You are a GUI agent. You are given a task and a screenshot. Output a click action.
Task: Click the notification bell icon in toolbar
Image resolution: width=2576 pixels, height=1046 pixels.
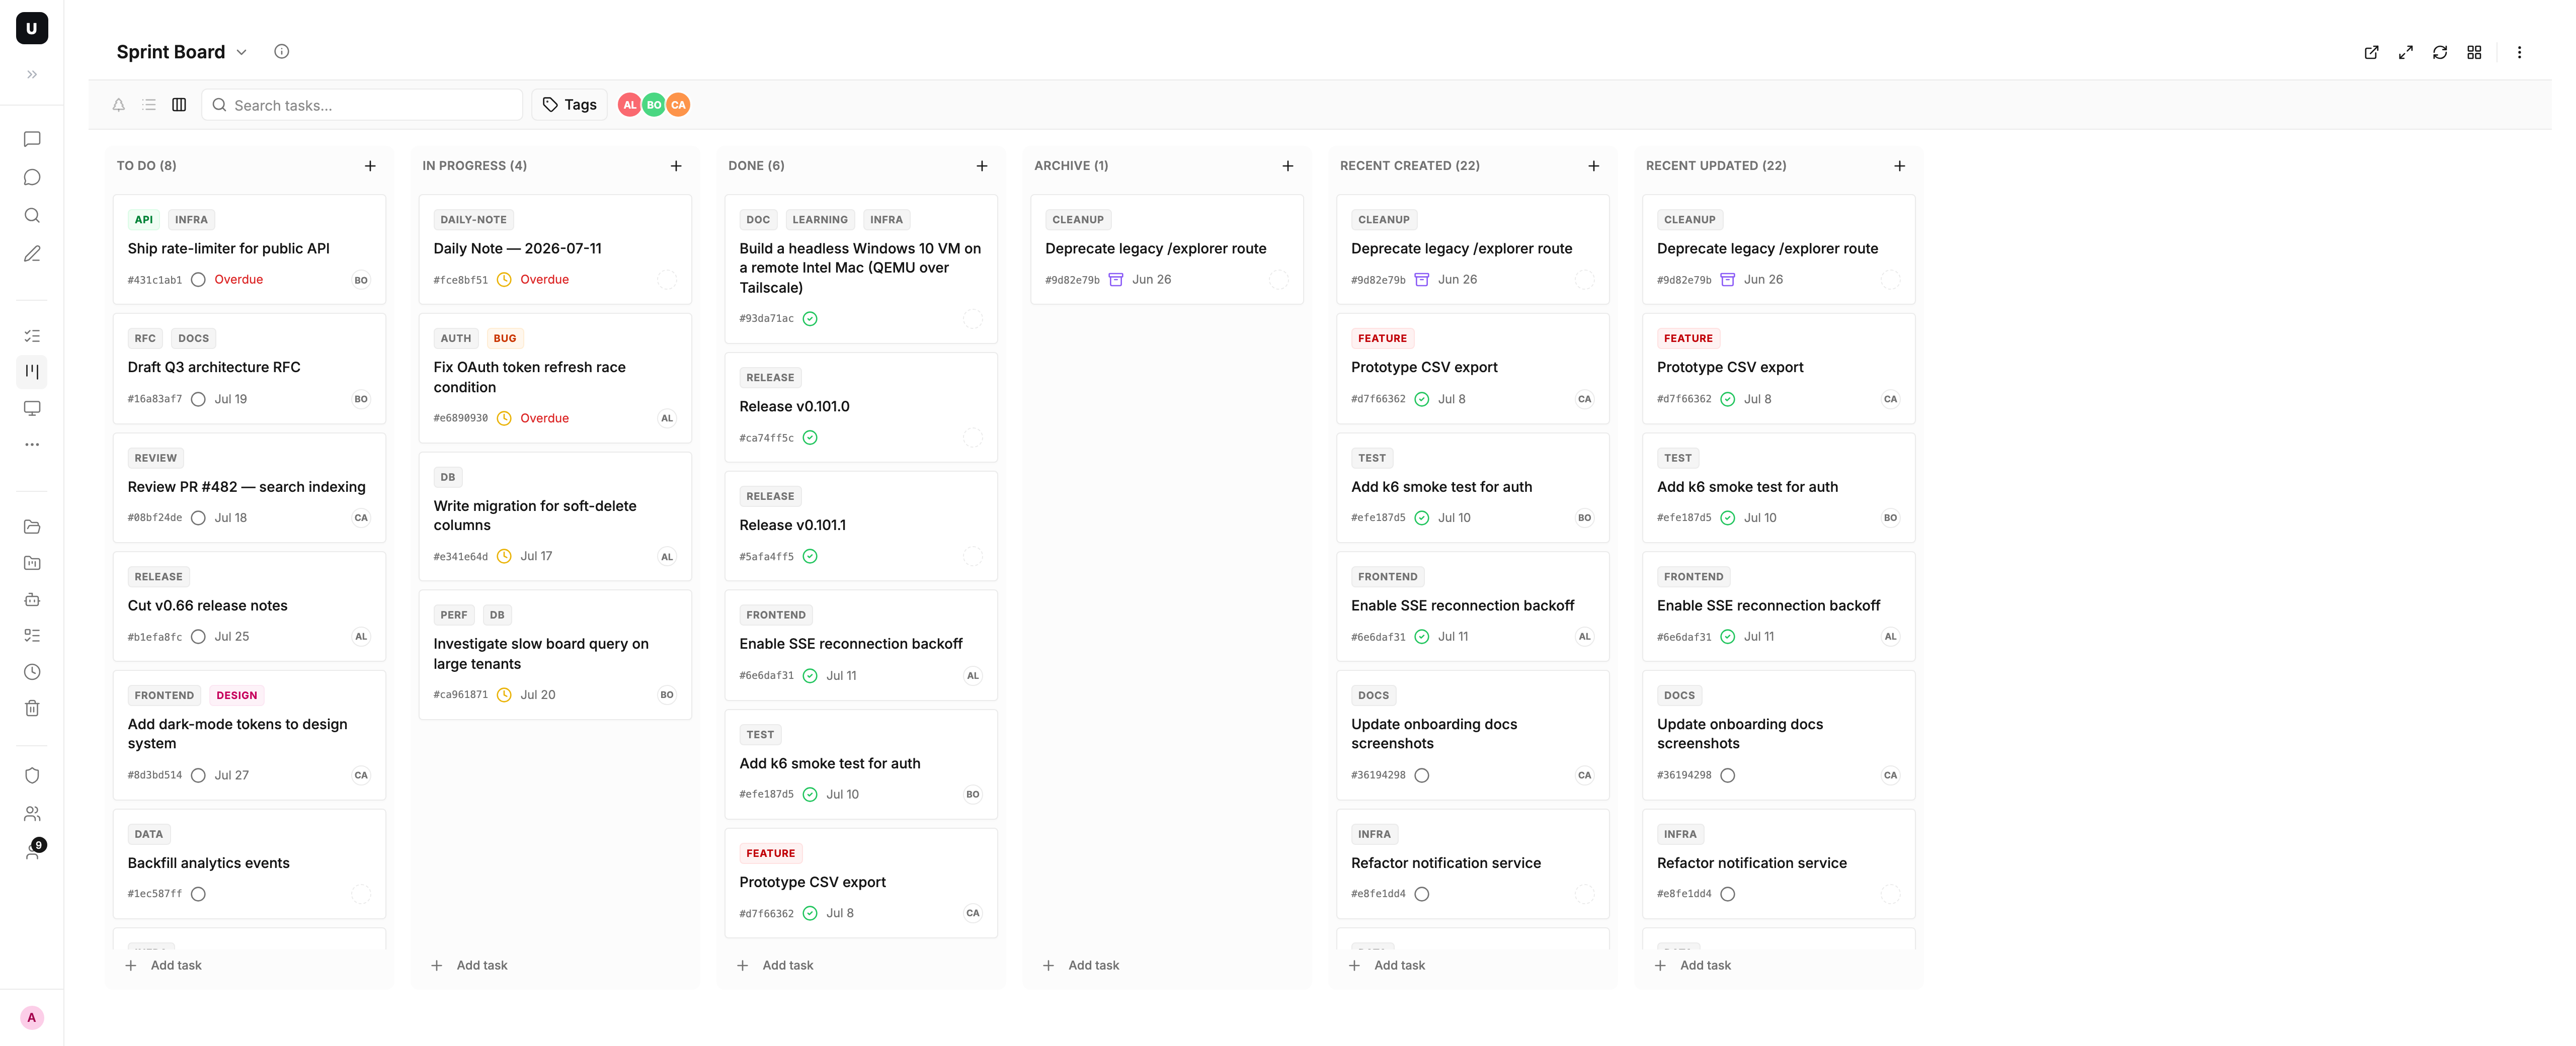click(x=118, y=105)
